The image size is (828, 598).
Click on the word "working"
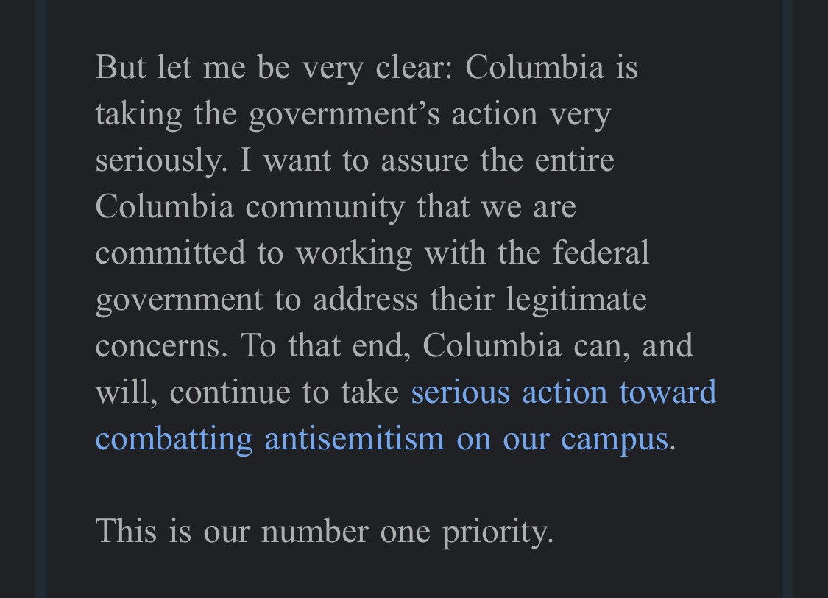tap(354, 253)
